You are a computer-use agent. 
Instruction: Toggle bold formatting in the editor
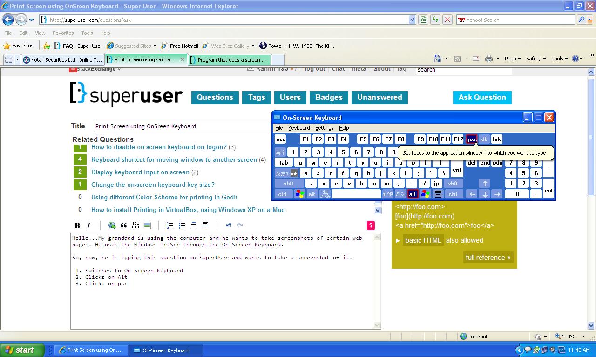pos(77,225)
